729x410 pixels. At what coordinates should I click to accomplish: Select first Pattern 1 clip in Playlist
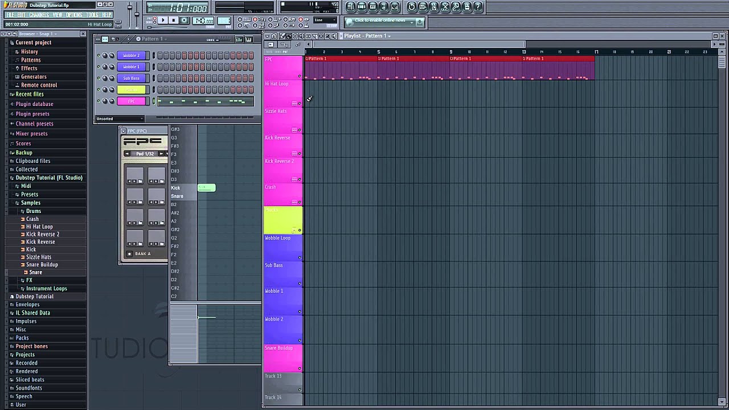(341, 67)
